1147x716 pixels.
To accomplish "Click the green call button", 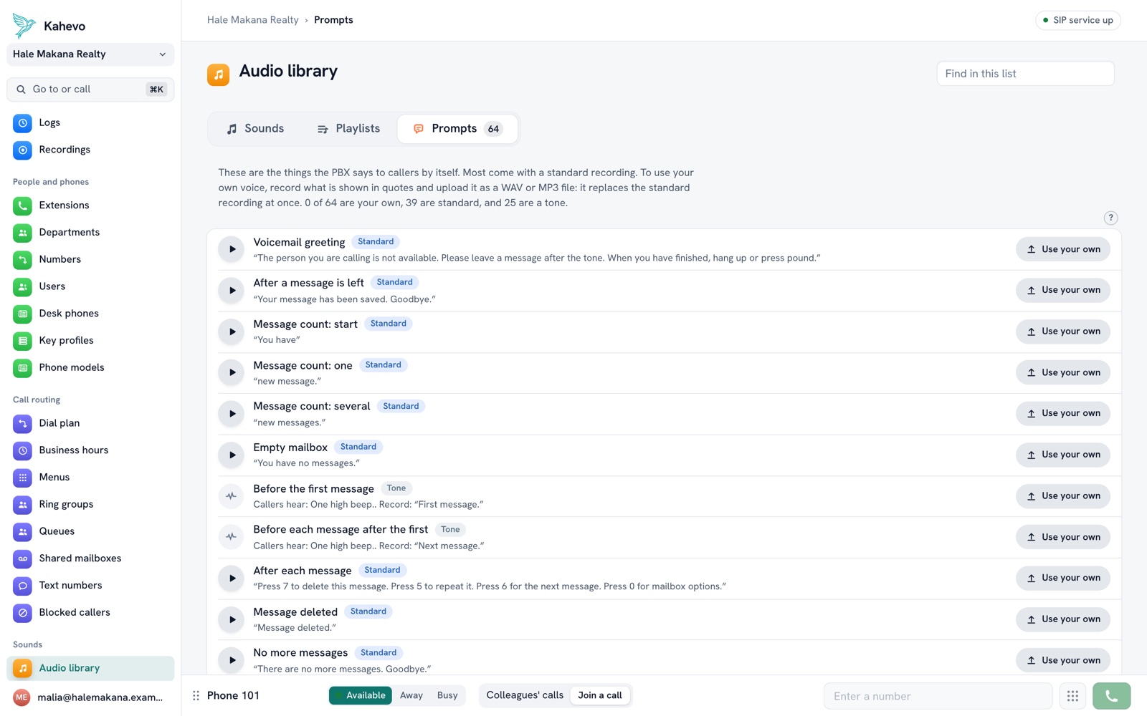I will click(1111, 696).
